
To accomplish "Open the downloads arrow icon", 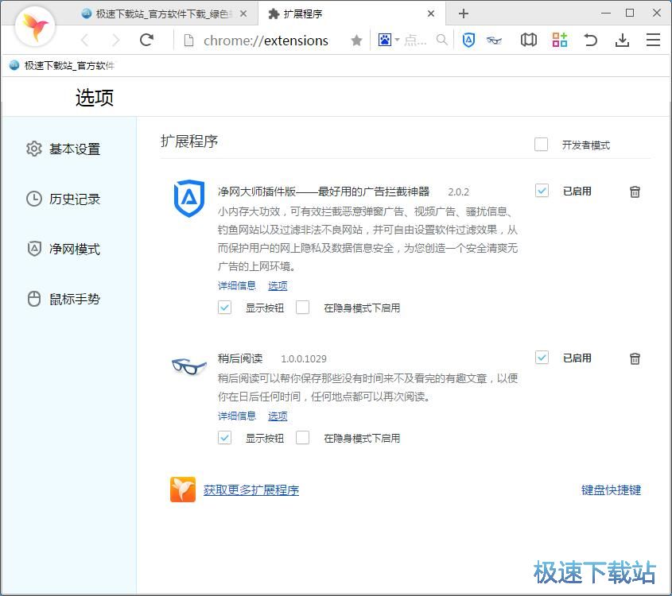I will point(622,41).
